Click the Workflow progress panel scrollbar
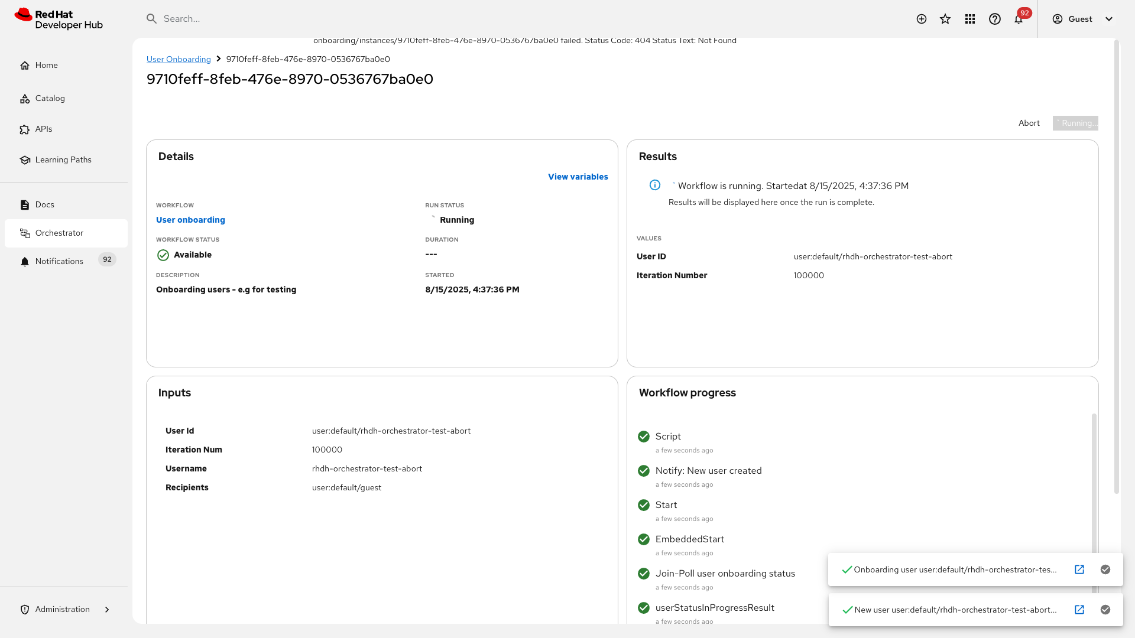The image size is (1135, 638). click(1094, 484)
